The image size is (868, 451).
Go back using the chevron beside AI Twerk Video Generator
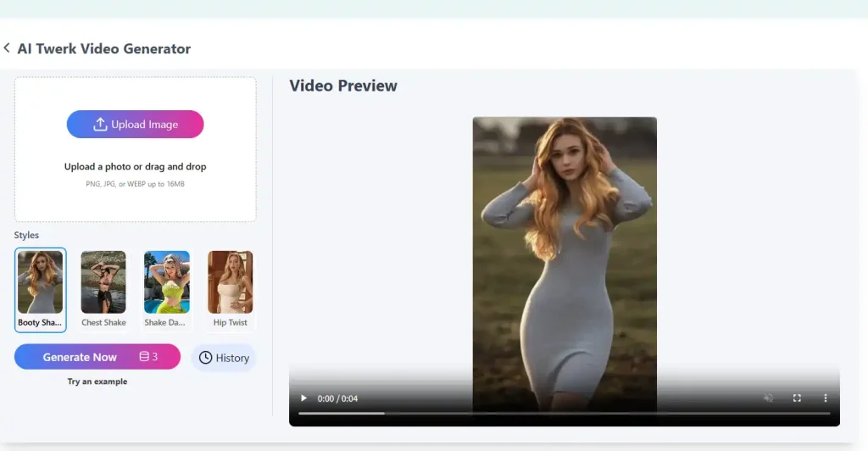coord(7,48)
